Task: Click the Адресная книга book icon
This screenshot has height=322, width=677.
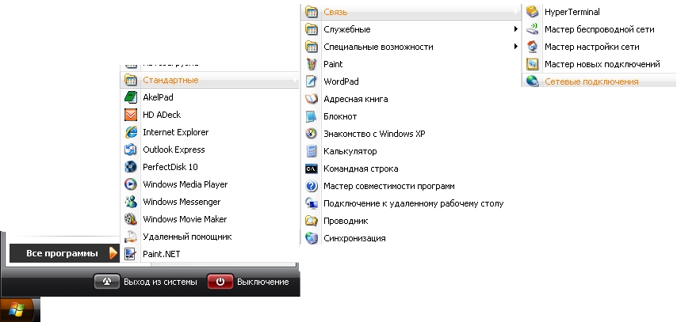Action: point(312,99)
